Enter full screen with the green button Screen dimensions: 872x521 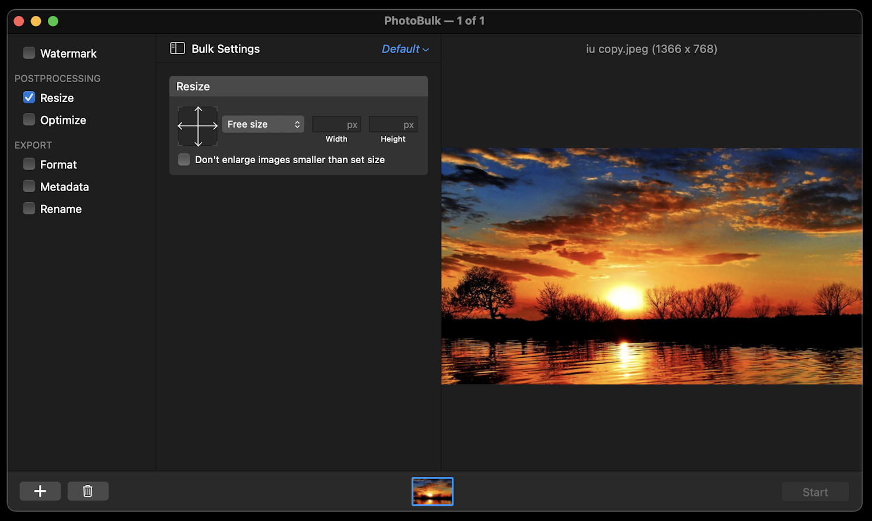pyautogui.click(x=53, y=20)
